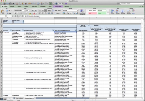The height and width of the screenshot is (101, 145).
Task: Click the Conditional Formatting icon
Action: point(82,12)
